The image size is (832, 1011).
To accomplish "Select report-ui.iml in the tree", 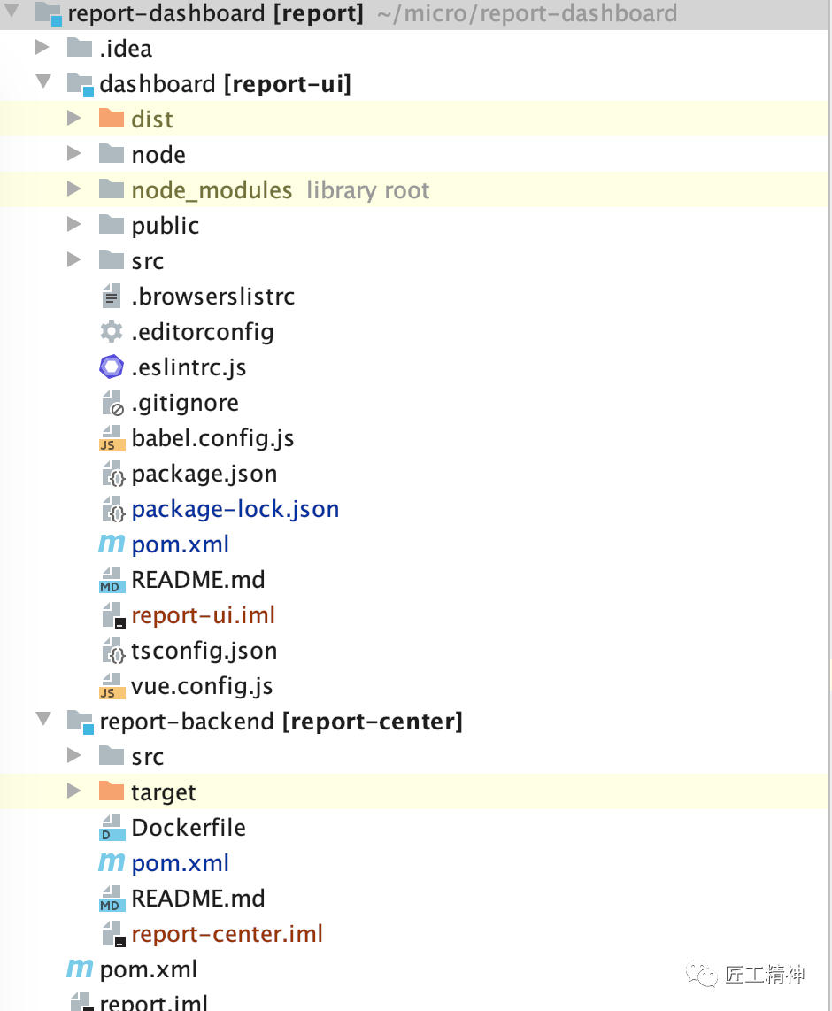I will 203,615.
